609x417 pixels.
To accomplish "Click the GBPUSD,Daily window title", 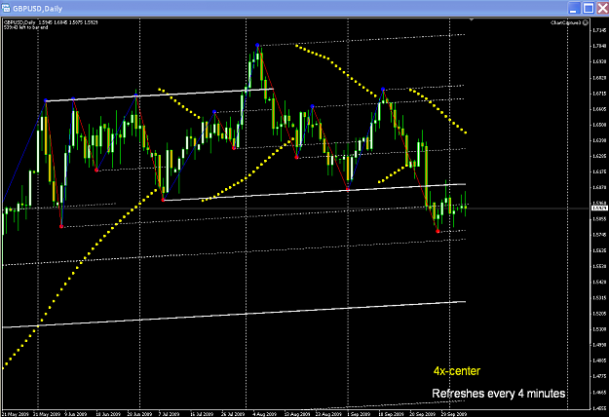I will [37, 8].
